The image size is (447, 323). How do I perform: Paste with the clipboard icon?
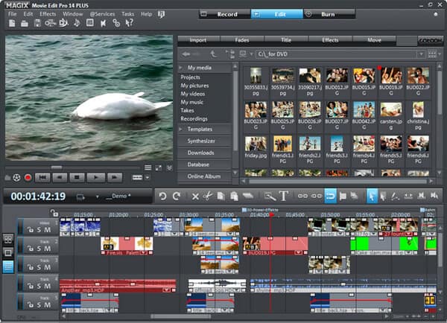pos(234,196)
